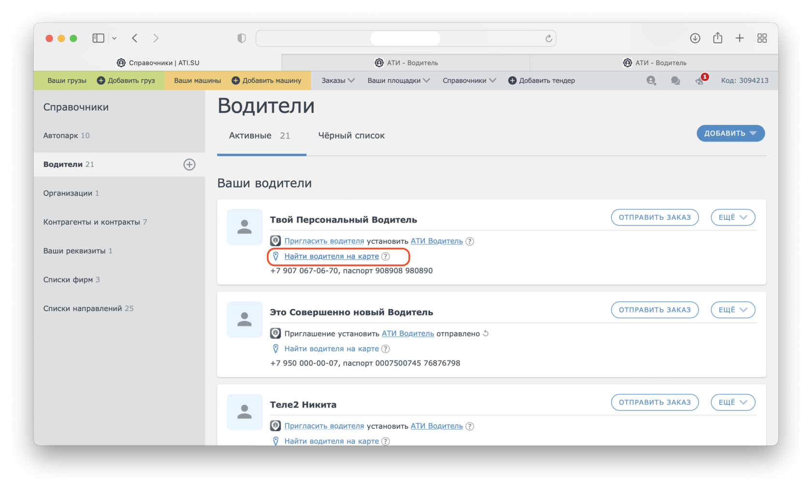
Task: Open АТИ Водитель link for Твой Персональный Водитель
Action: tap(437, 241)
